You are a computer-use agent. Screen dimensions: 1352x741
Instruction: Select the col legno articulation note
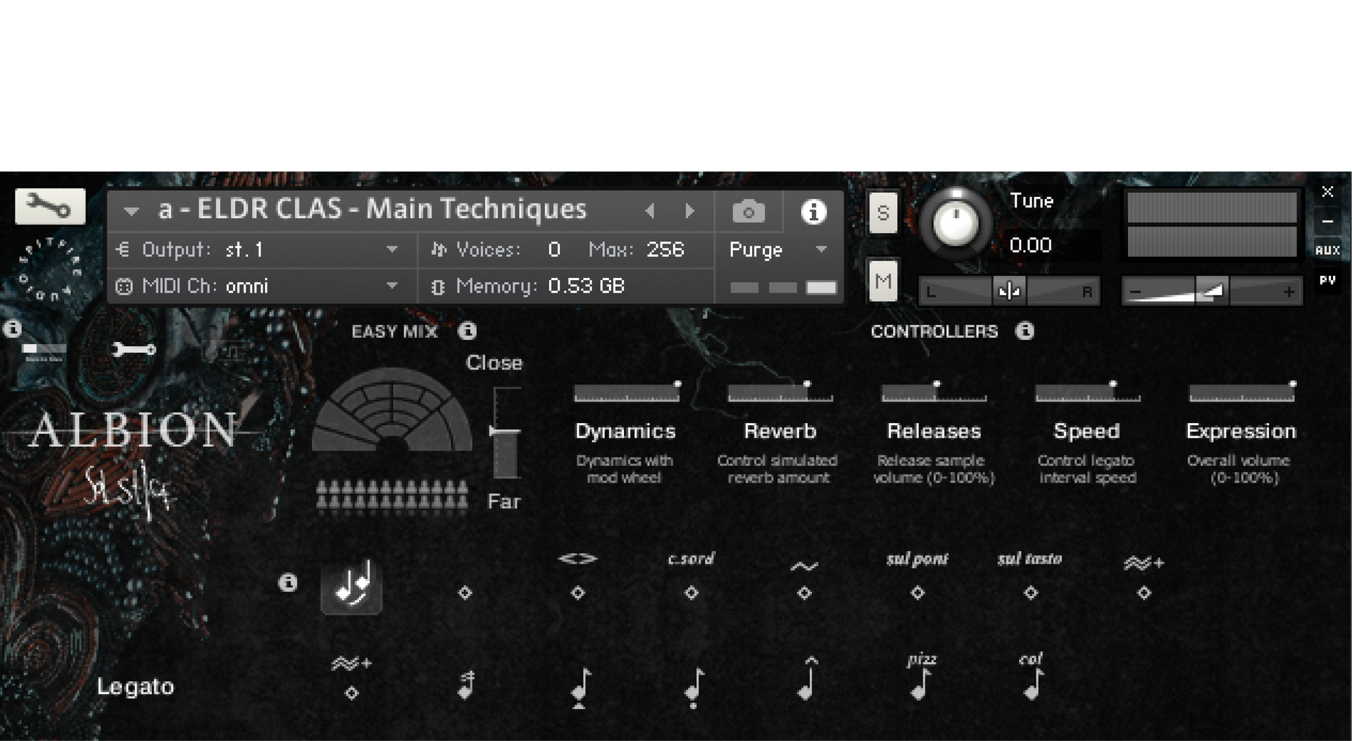pyautogui.click(x=1032, y=683)
